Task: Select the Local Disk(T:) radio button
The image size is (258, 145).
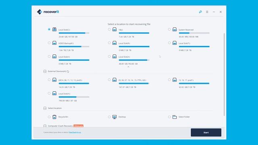Action: 169,43
